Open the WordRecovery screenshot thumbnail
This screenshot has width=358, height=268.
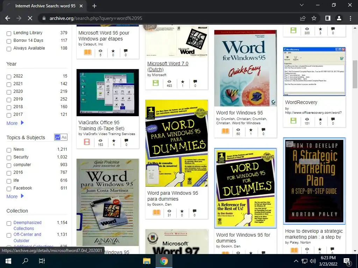coord(314,72)
